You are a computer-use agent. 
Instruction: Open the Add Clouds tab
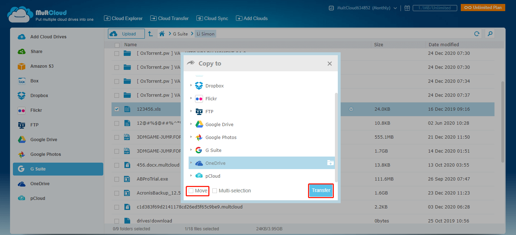[x=252, y=18]
